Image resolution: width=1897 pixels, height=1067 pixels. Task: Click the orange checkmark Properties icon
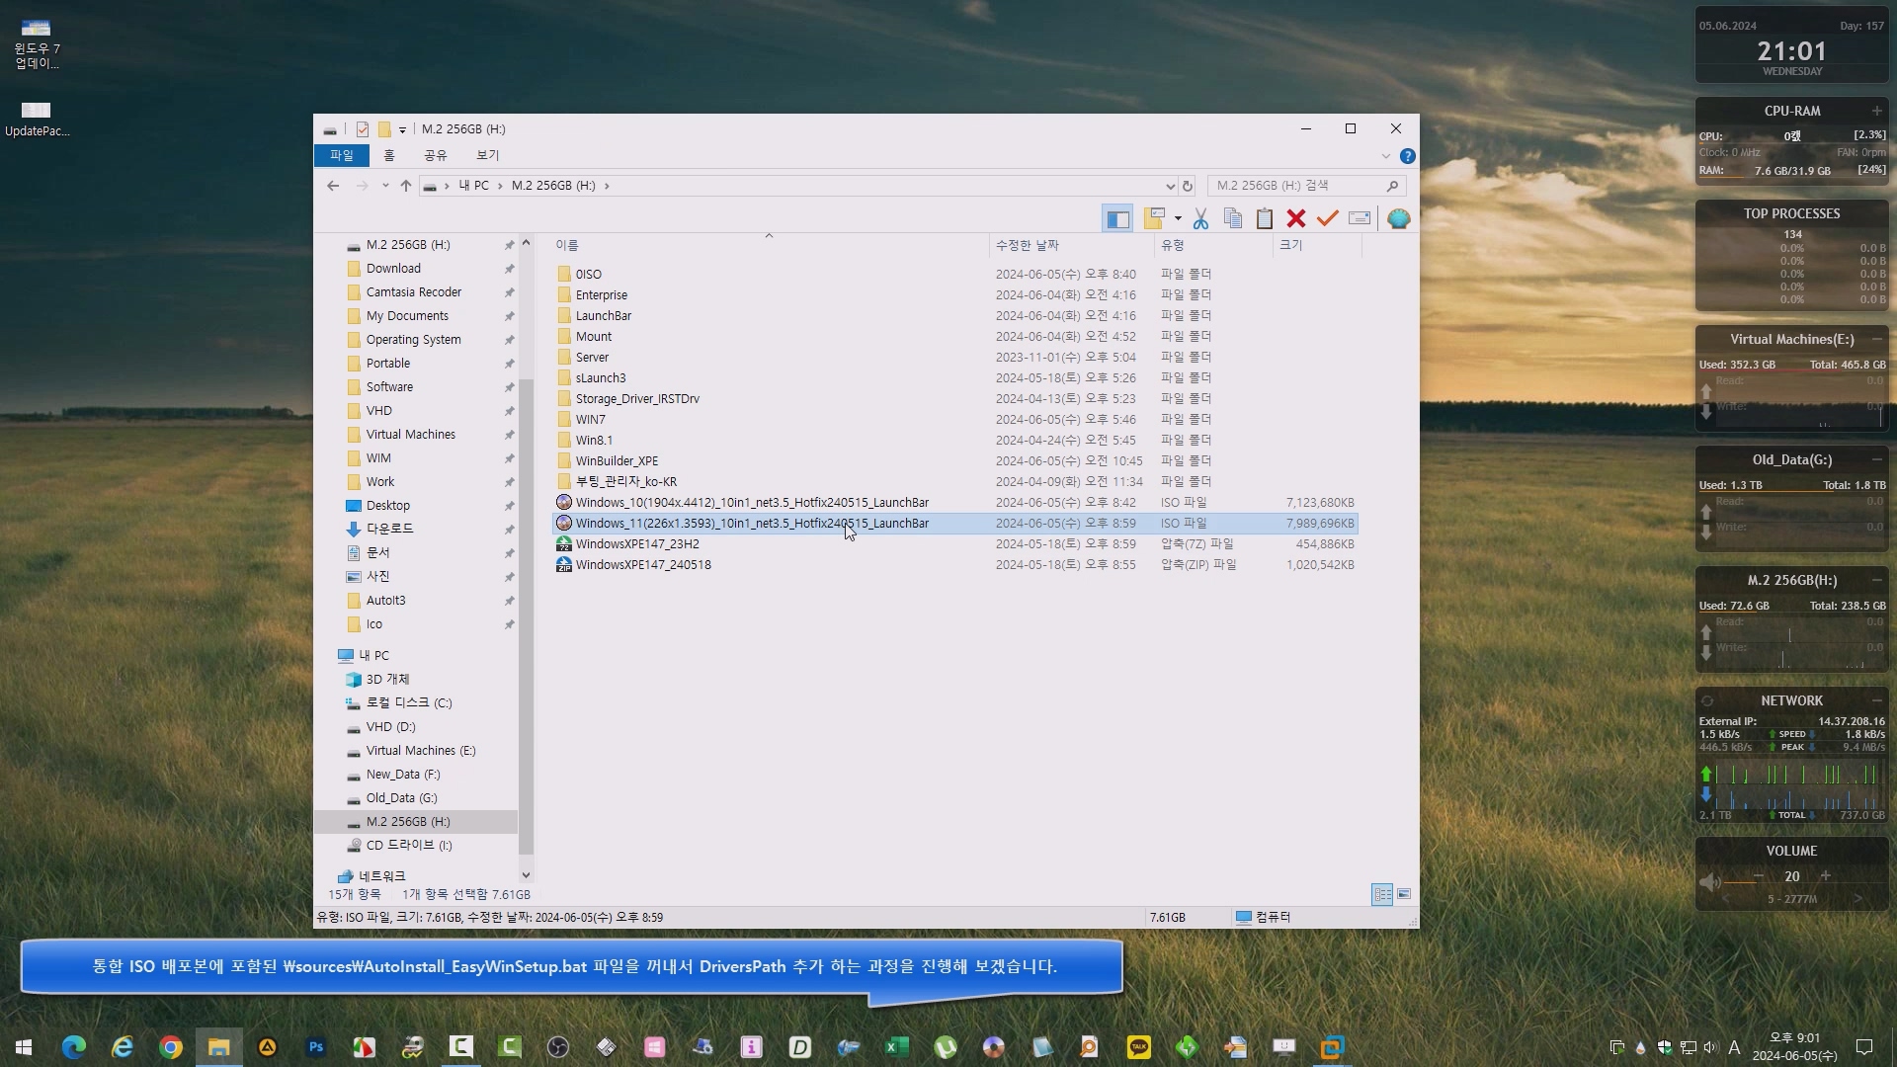tap(1328, 218)
